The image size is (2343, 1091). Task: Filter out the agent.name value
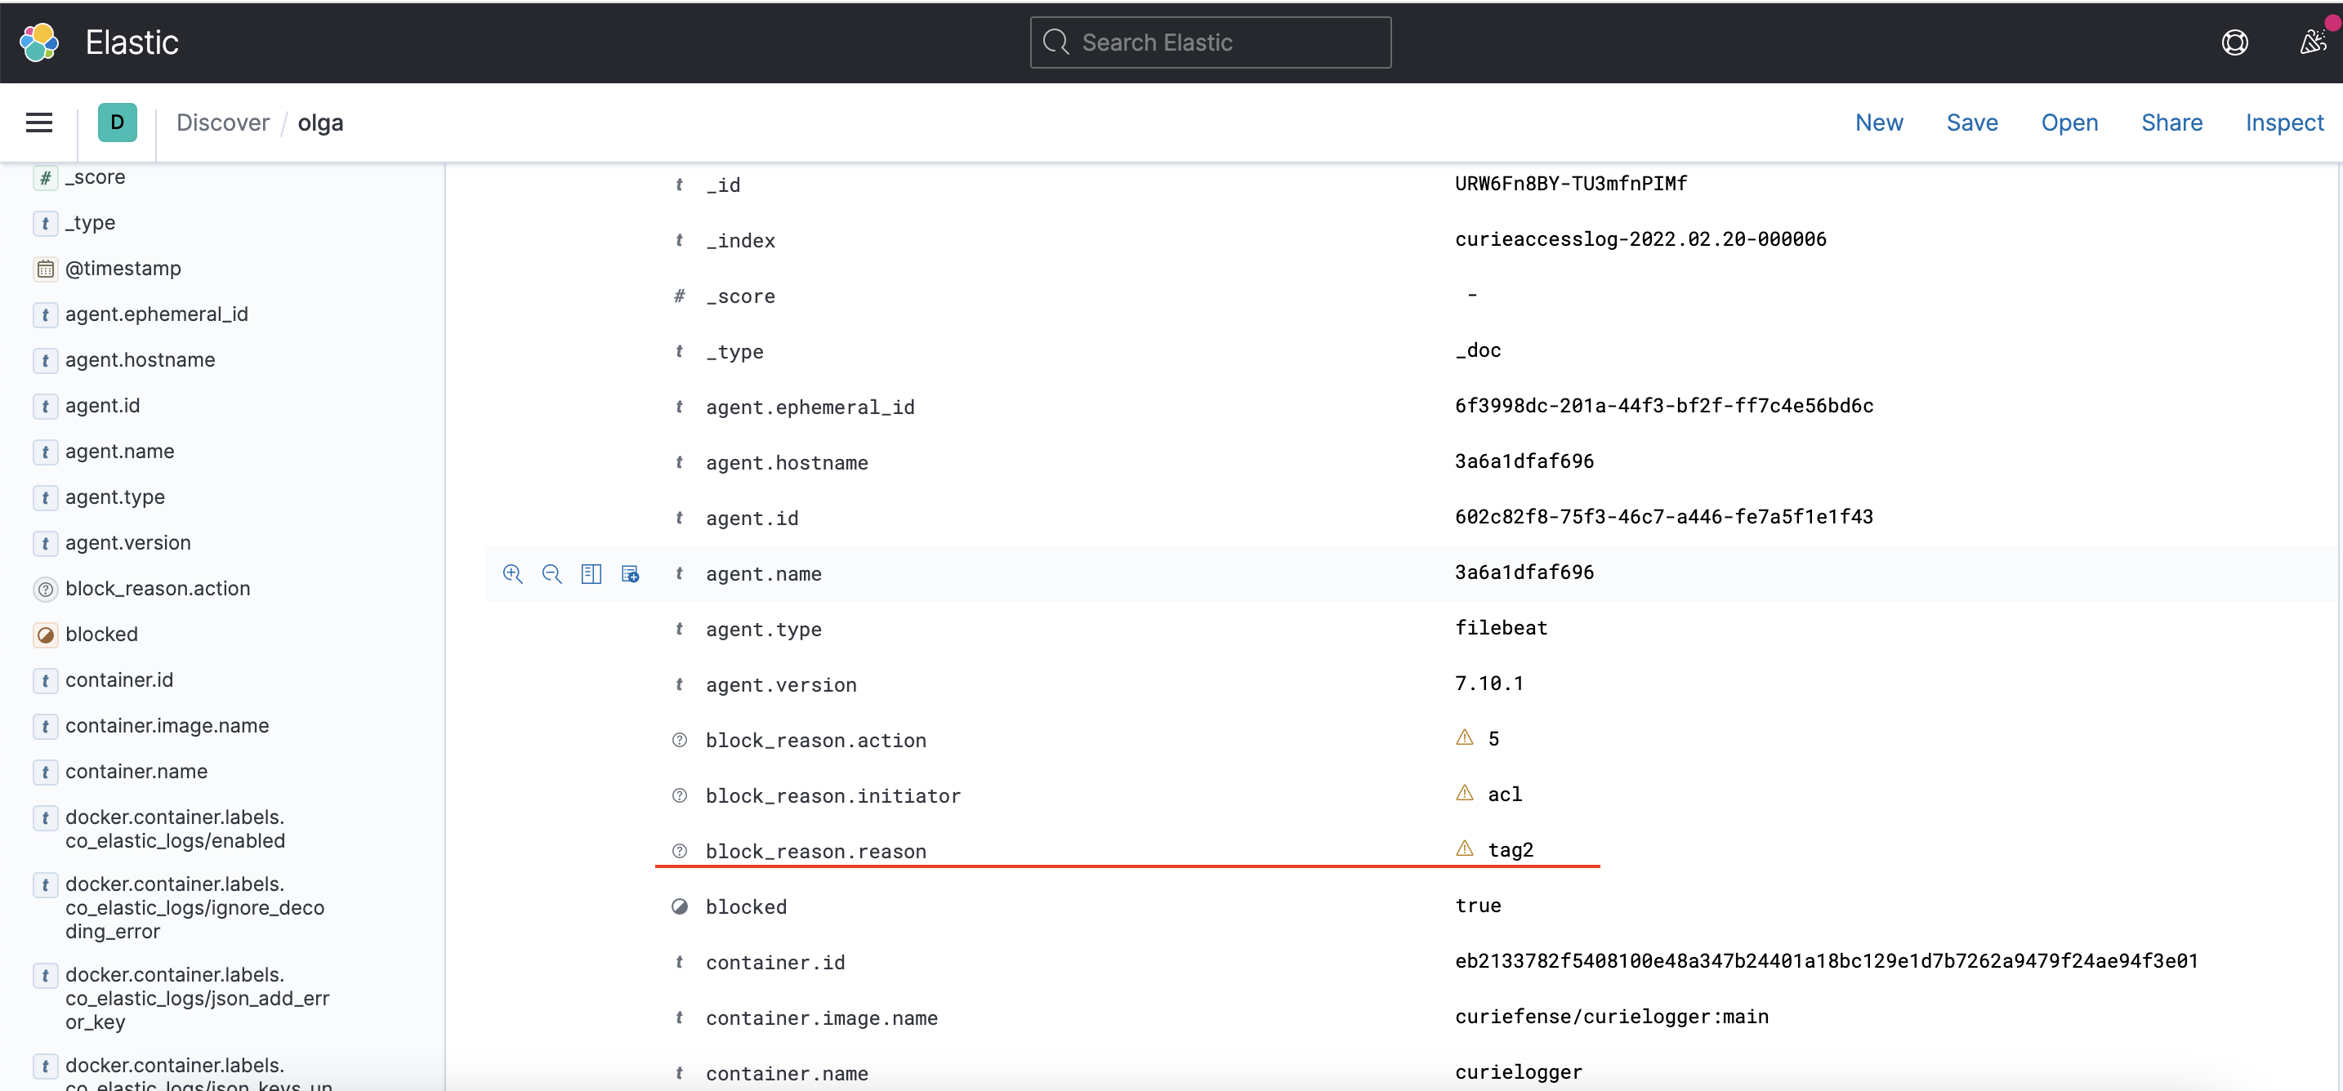(x=551, y=574)
